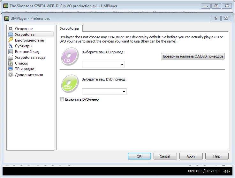Image resolution: width=235 pixels, height=178 pixels.
Task: Open the ТВ и радио settings
Action: [x=24, y=69]
